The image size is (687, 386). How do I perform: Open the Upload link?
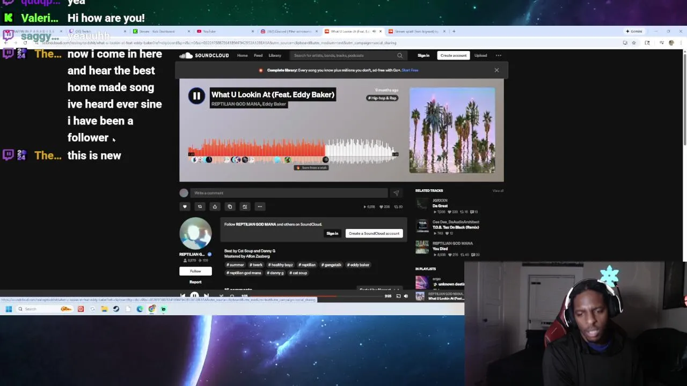[x=480, y=55]
